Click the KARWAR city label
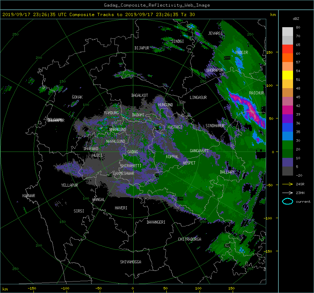 [29, 196]
